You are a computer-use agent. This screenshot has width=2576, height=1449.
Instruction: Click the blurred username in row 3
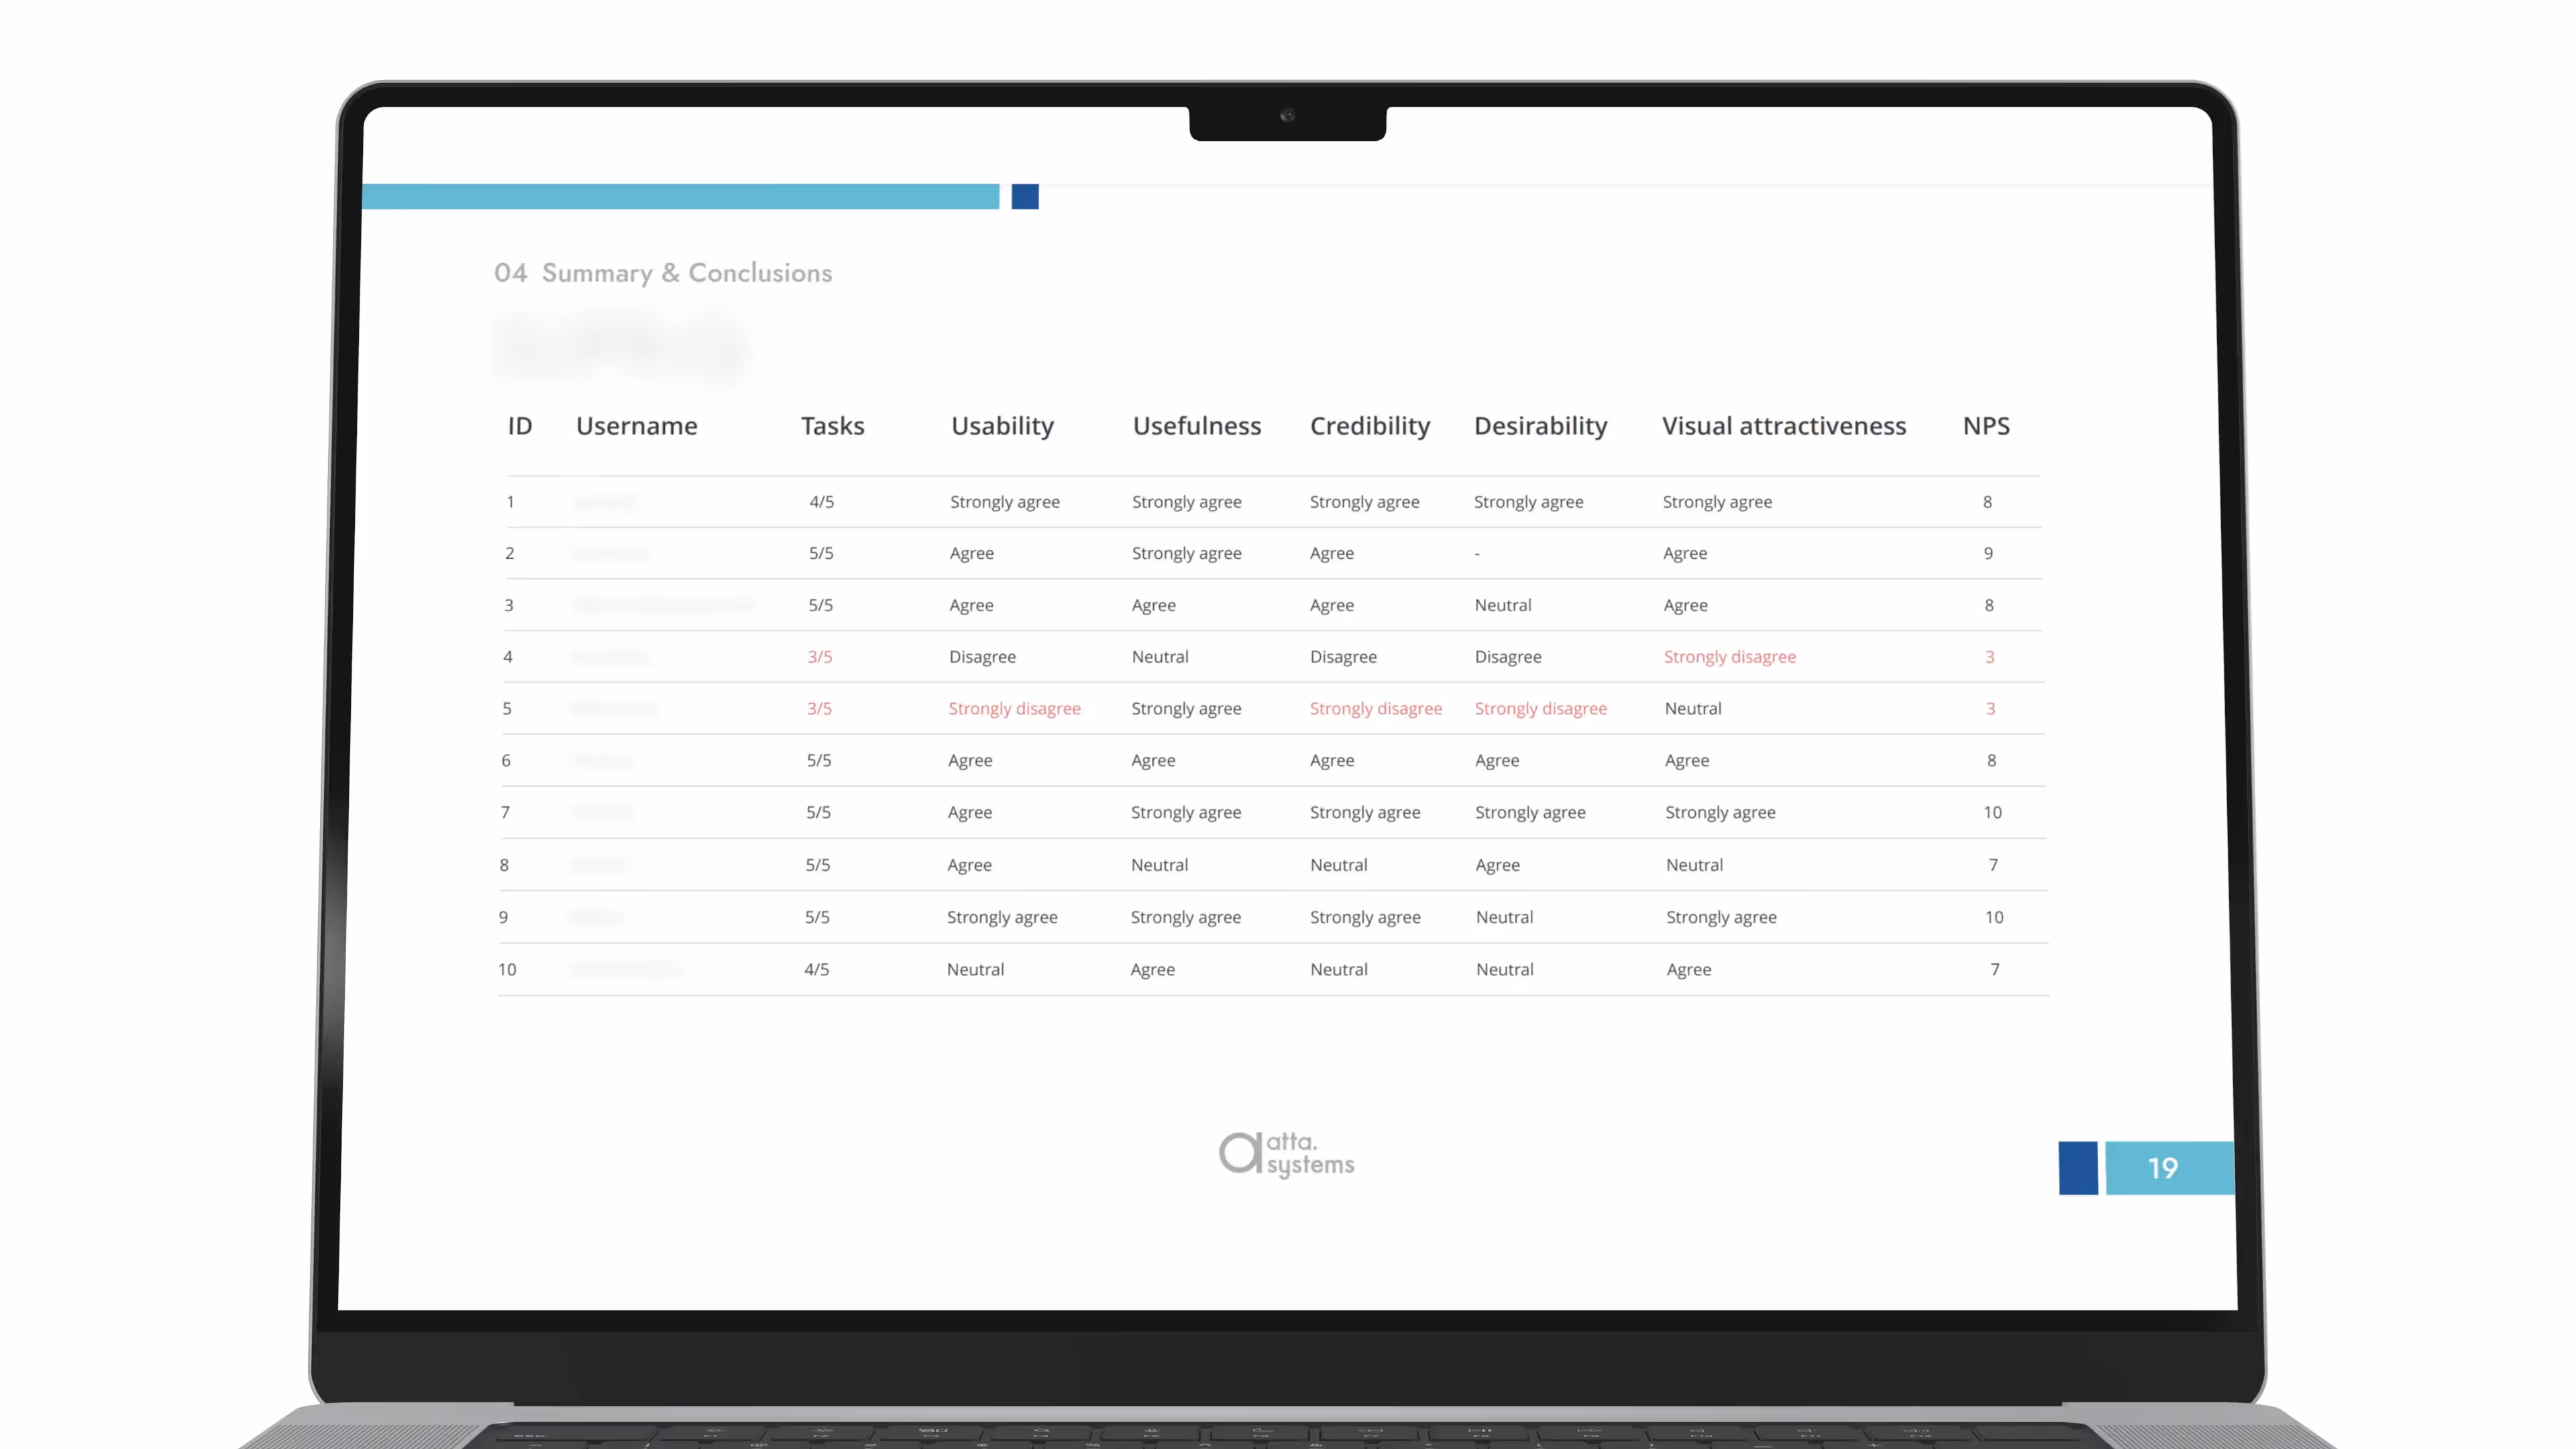click(664, 605)
